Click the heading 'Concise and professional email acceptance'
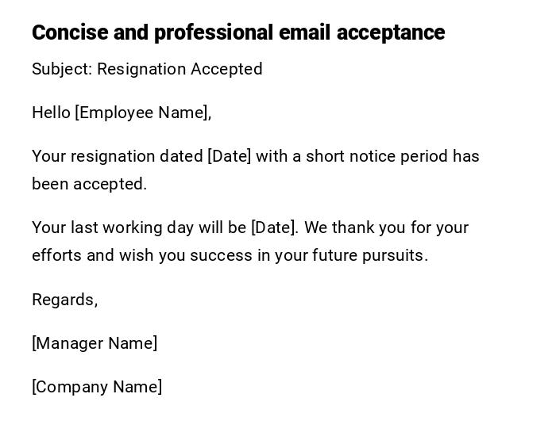Image resolution: width=556 pixels, height=436 pixels. coord(238,33)
